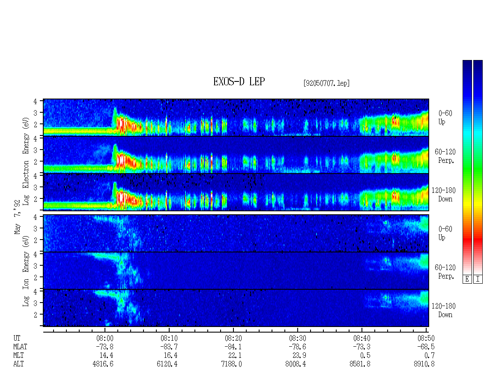Click the ALT value 8910.8

(424, 364)
